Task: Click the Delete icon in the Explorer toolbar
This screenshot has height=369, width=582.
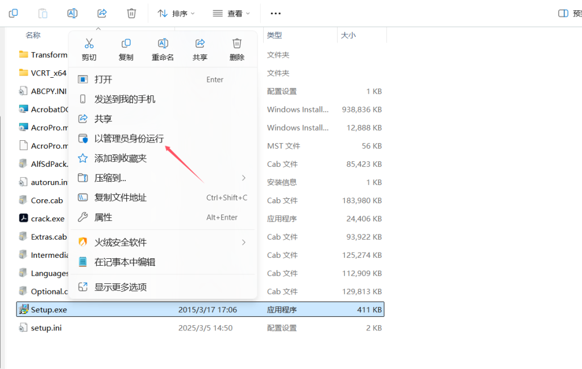Action: [x=131, y=12]
